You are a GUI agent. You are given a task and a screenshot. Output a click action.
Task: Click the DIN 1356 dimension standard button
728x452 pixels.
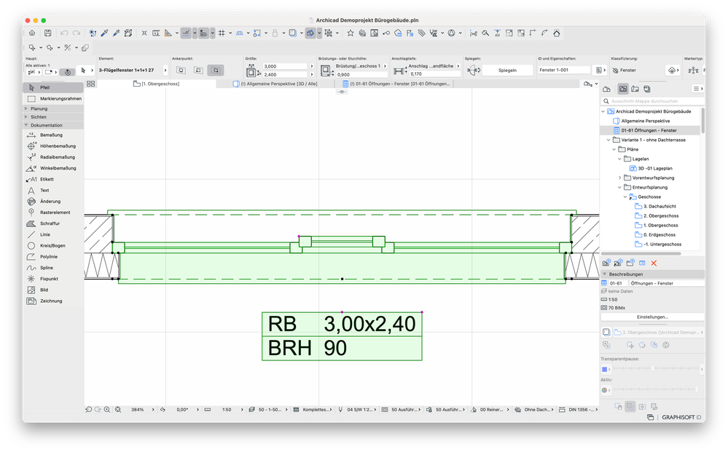coord(578,410)
